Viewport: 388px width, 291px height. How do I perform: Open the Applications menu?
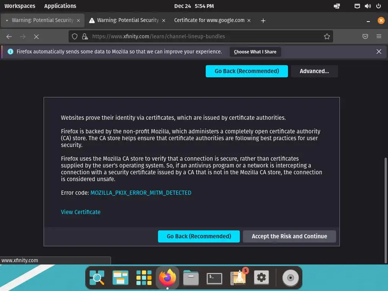point(60,6)
